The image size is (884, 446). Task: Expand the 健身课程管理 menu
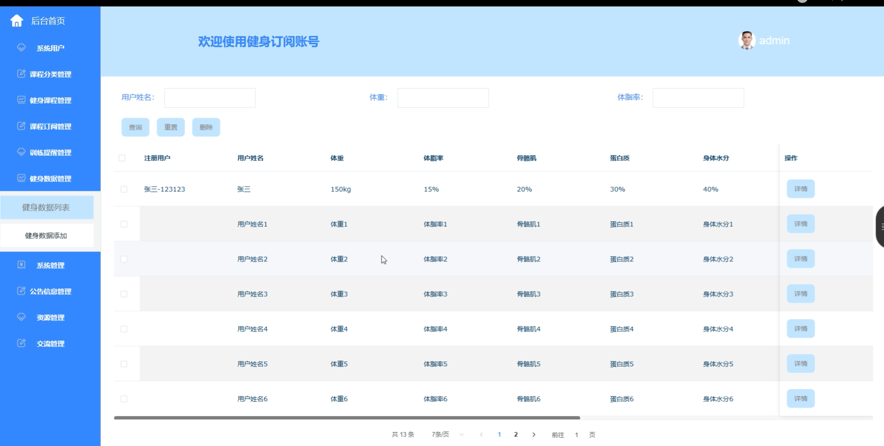coord(50,100)
